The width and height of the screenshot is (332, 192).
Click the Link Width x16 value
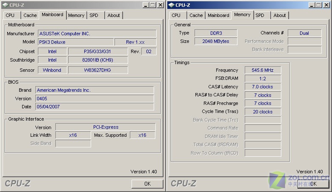pos(73,135)
